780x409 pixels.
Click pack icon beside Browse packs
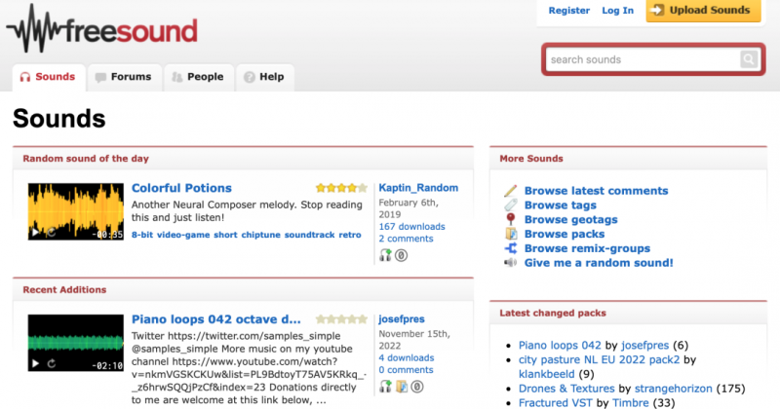click(x=511, y=234)
